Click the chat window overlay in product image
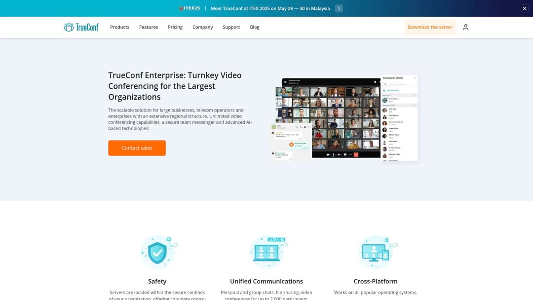The image size is (533, 300). 291,142
